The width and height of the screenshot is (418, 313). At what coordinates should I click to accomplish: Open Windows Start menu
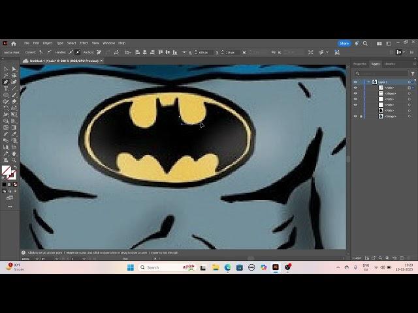[131, 267]
